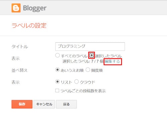Select クラウド display style
Screen dimensions: 167x122
pyautogui.click(x=76, y=82)
